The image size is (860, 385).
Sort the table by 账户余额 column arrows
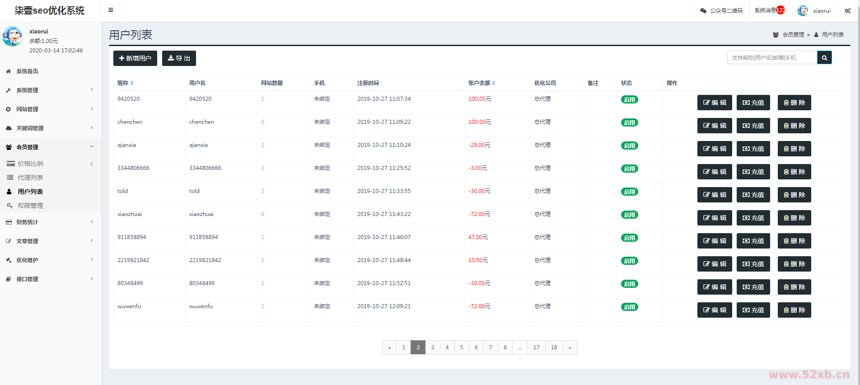coord(494,83)
